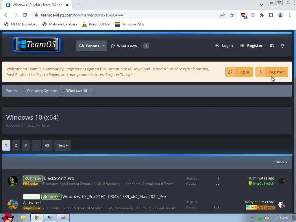Go back with browser back arrow
The width and height of the screenshot is (296, 222).
[x=6, y=15]
